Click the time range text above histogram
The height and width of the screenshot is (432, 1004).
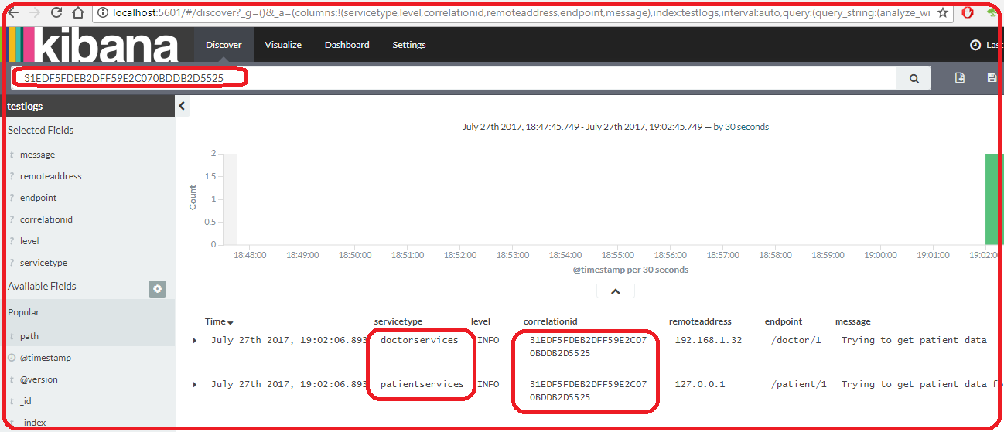coord(582,127)
